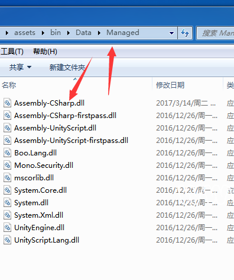Go to the assets breadcrumb folder
This screenshot has width=234, height=280.
(25, 33)
